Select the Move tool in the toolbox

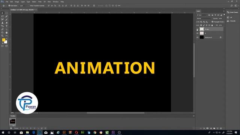(2, 13)
